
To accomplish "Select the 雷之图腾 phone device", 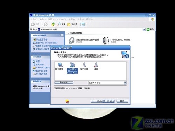I will 84,66.
